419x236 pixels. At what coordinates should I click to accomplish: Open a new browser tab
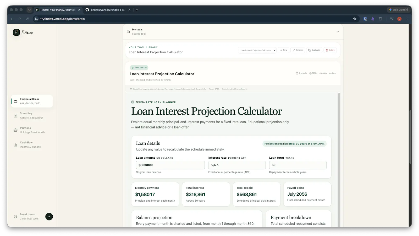click(137, 10)
